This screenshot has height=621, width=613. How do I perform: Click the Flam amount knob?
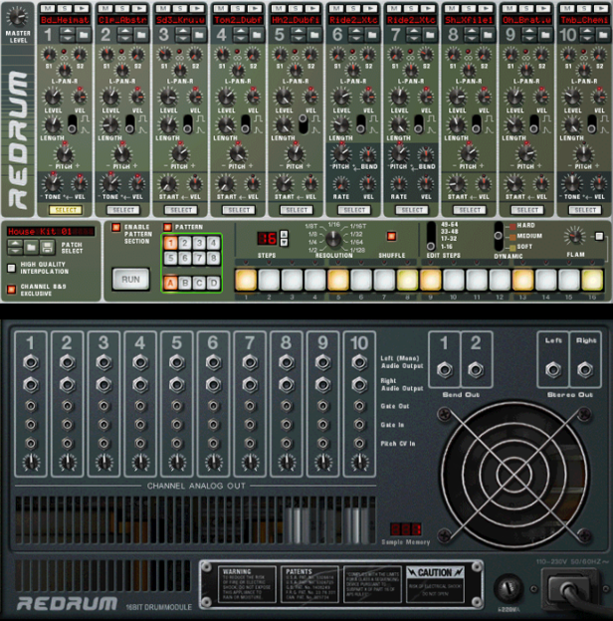pos(574,237)
